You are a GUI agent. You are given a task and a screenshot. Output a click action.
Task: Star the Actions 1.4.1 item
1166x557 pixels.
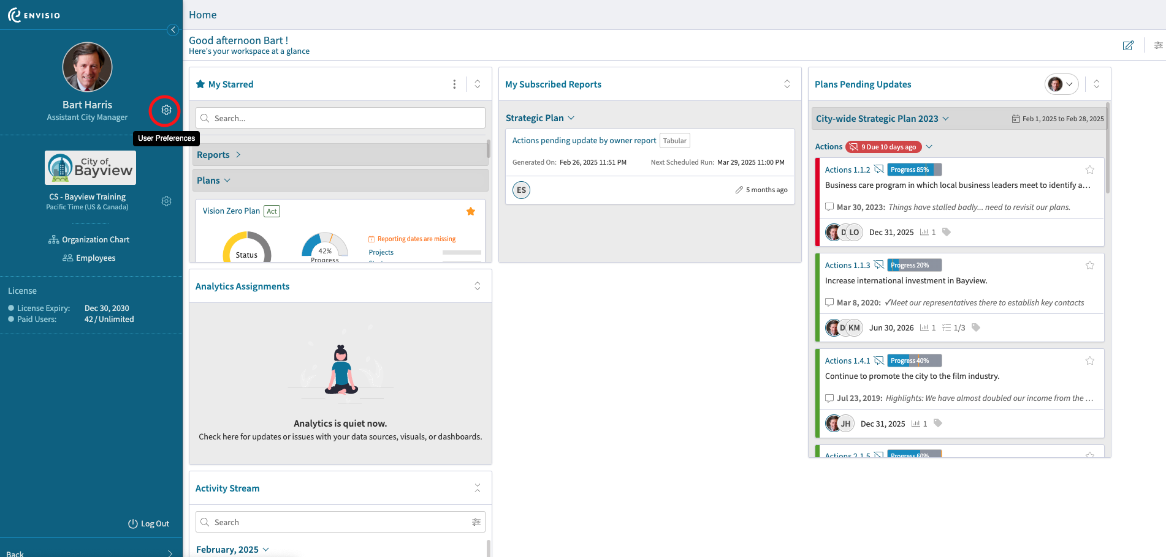pos(1089,361)
